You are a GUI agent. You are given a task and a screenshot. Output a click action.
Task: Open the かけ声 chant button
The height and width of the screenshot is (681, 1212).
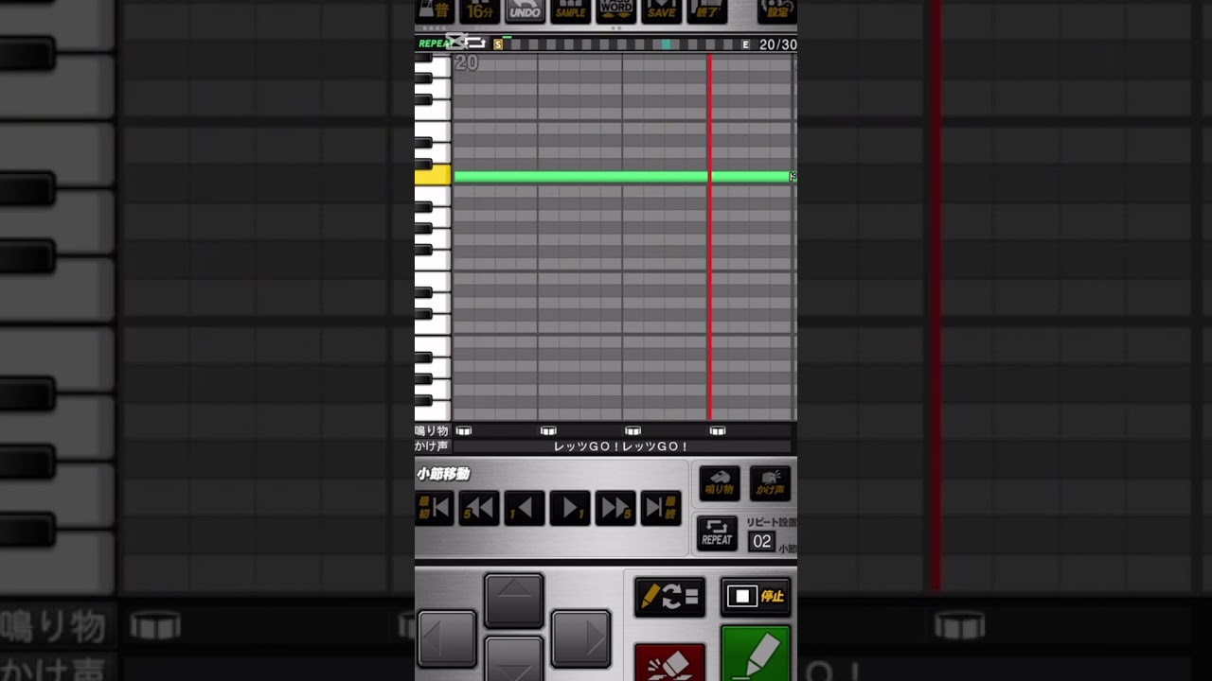click(x=770, y=483)
